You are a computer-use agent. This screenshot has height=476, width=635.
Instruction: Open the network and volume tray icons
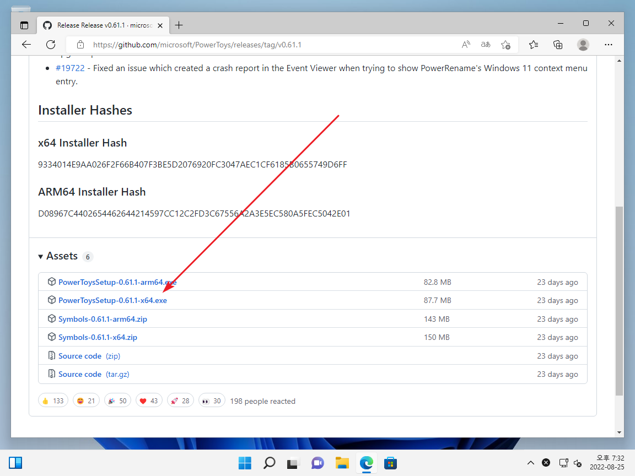tap(570, 463)
